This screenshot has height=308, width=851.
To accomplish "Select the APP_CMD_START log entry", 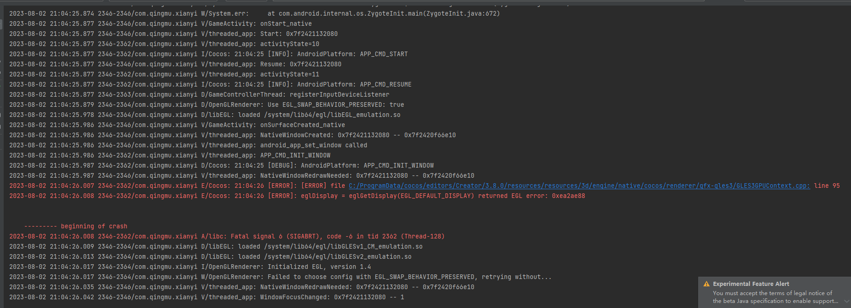I will (208, 54).
